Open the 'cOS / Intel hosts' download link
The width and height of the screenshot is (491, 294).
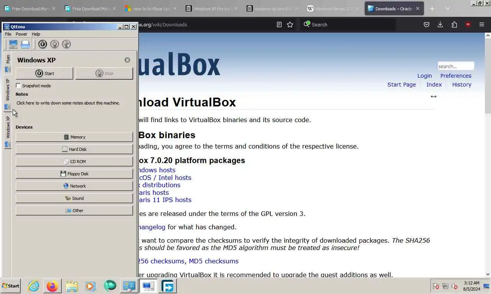coord(165,178)
